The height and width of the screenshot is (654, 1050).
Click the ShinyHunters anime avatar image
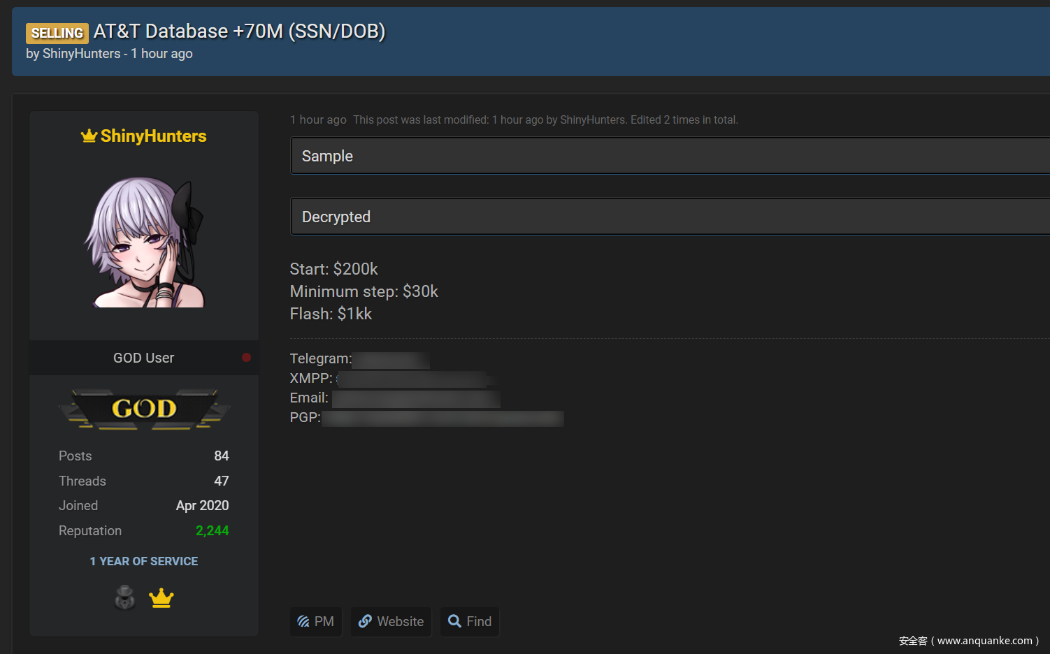coord(144,242)
